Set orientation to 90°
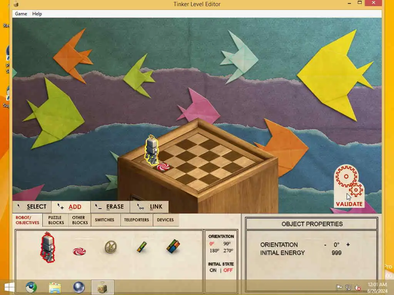394x295 pixels. [227, 244]
